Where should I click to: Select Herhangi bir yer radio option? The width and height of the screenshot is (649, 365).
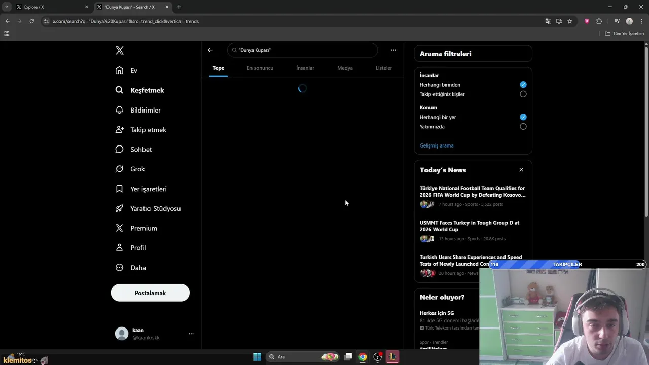[523, 117]
